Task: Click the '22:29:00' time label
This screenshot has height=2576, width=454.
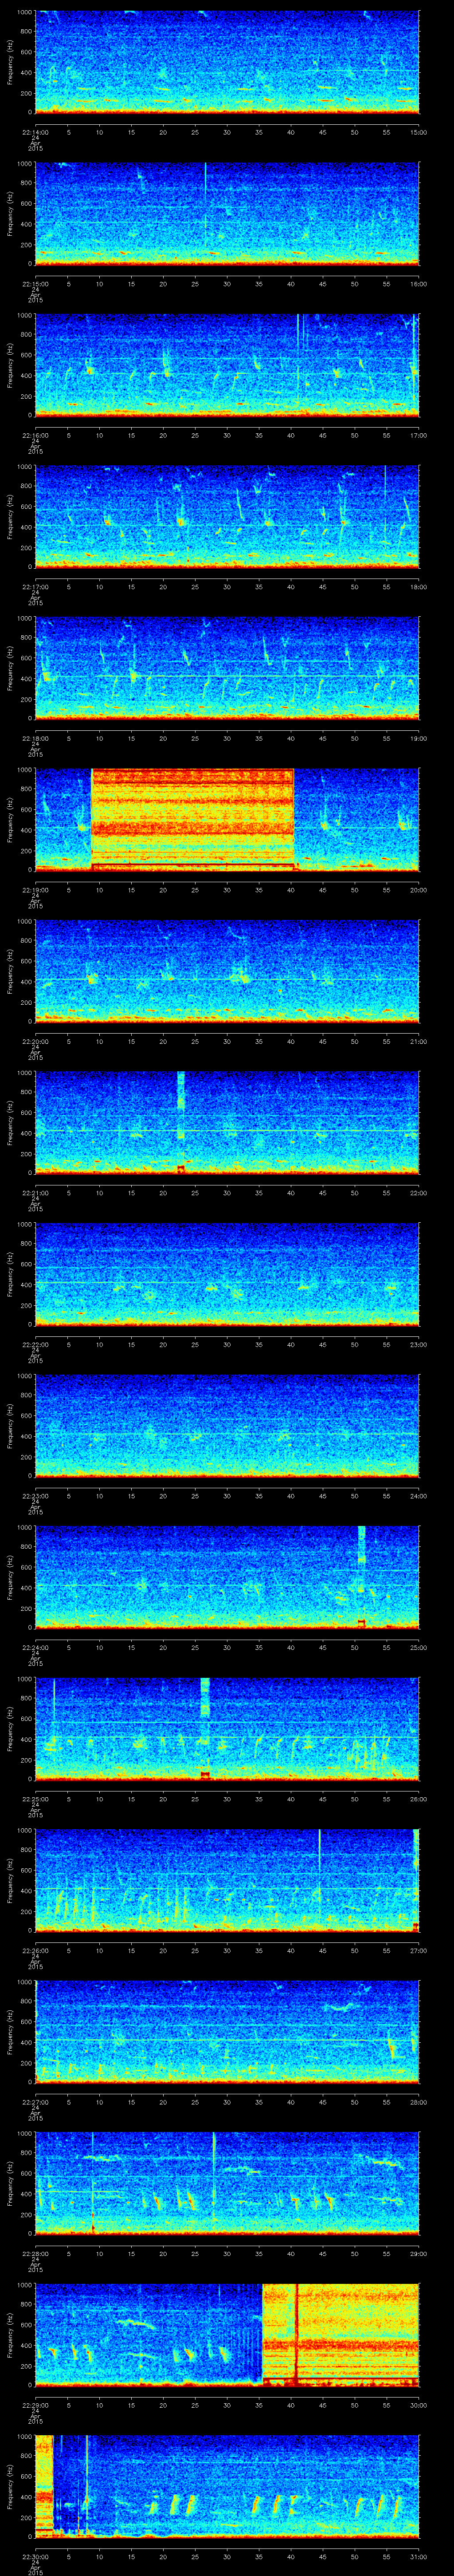Action: 35,2404
